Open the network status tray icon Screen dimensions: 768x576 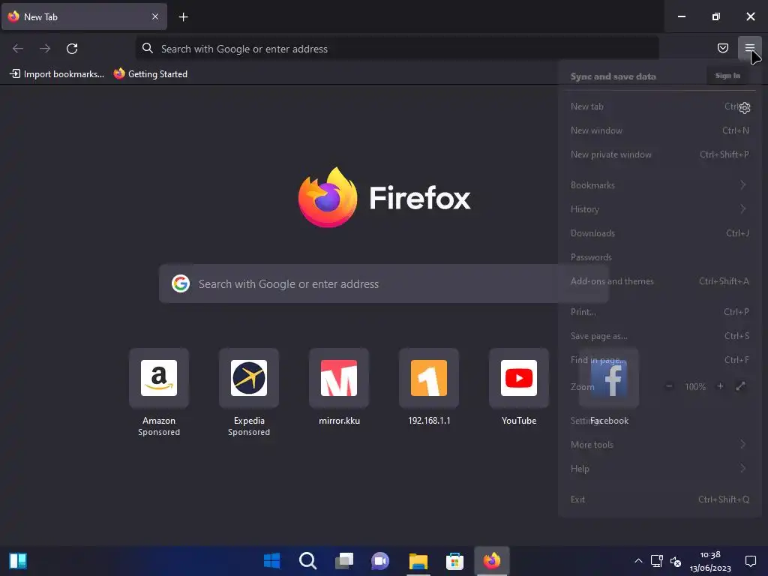click(656, 561)
